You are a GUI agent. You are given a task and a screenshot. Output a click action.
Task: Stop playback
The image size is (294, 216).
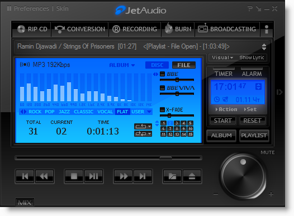(74, 176)
